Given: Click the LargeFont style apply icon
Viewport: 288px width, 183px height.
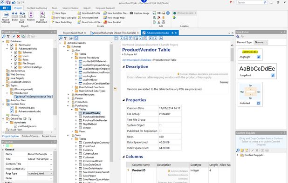Looking at the screenshot, I should [x=273, y=75].
